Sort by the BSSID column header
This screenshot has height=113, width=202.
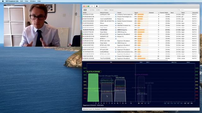[x=85, y=13]
